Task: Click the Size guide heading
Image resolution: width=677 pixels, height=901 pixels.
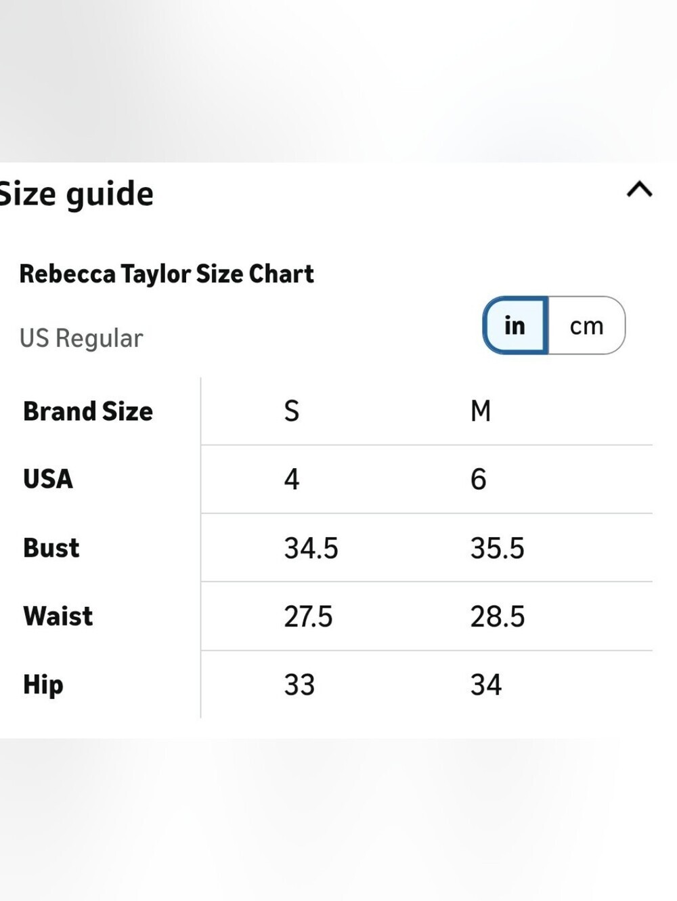Action: pos(77,195)
